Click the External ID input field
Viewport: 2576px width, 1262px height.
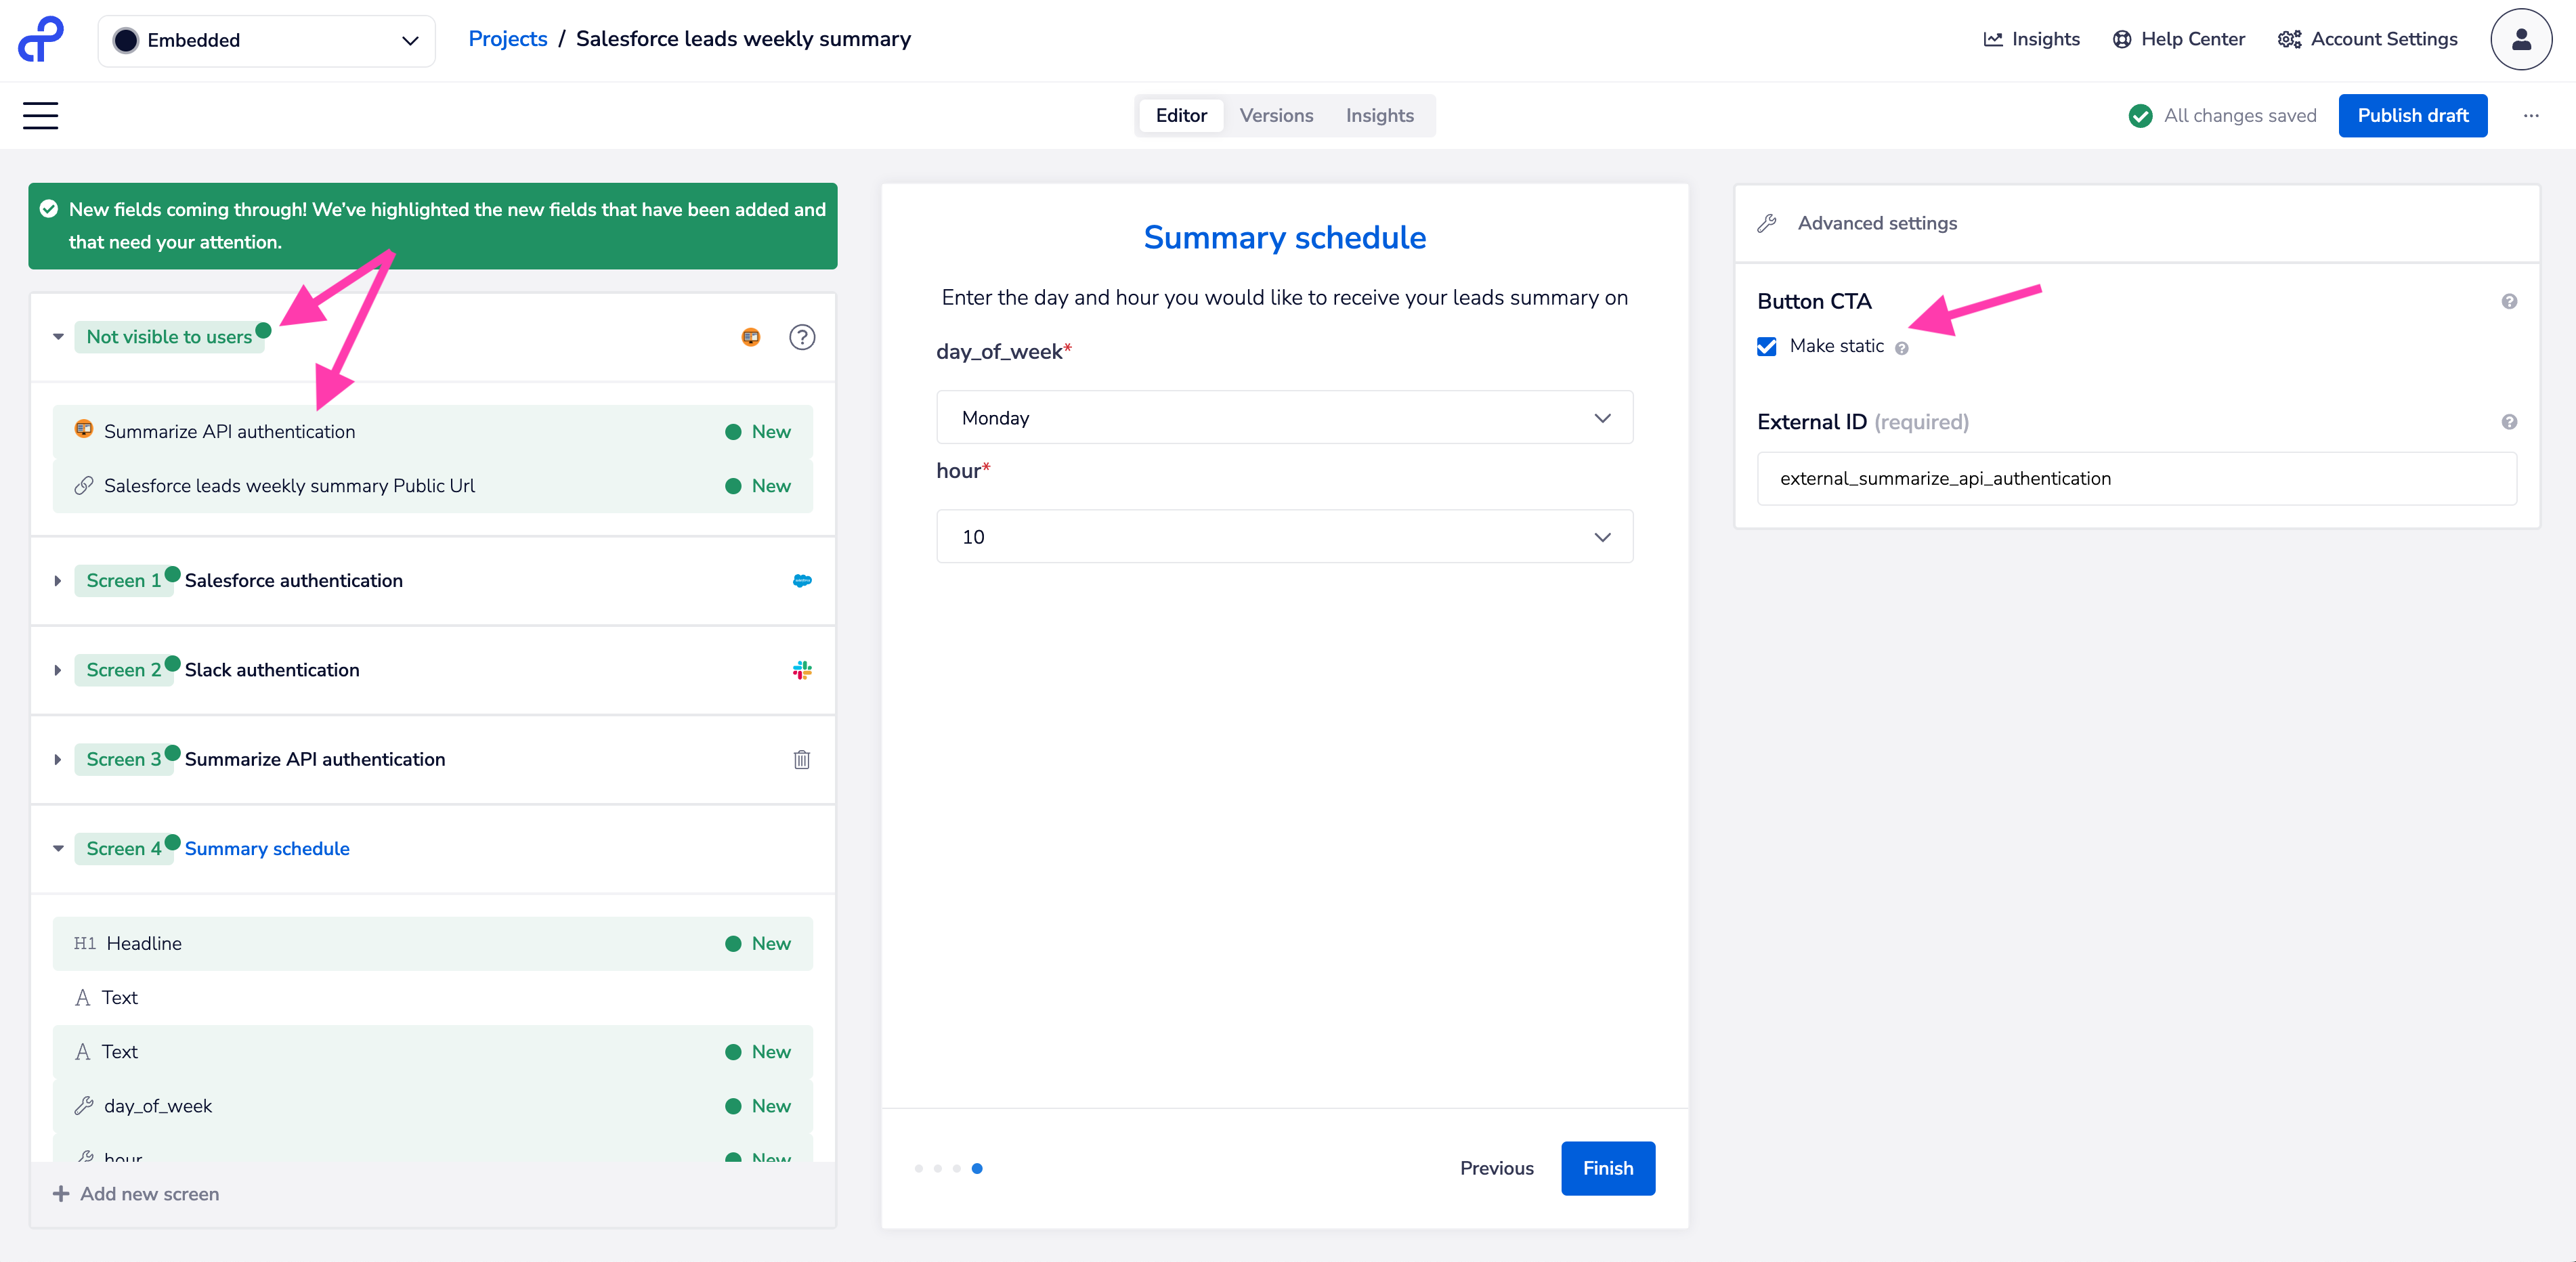coord(2135,479)
